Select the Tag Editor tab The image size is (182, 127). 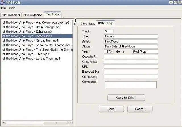click(x=53, y=15)
